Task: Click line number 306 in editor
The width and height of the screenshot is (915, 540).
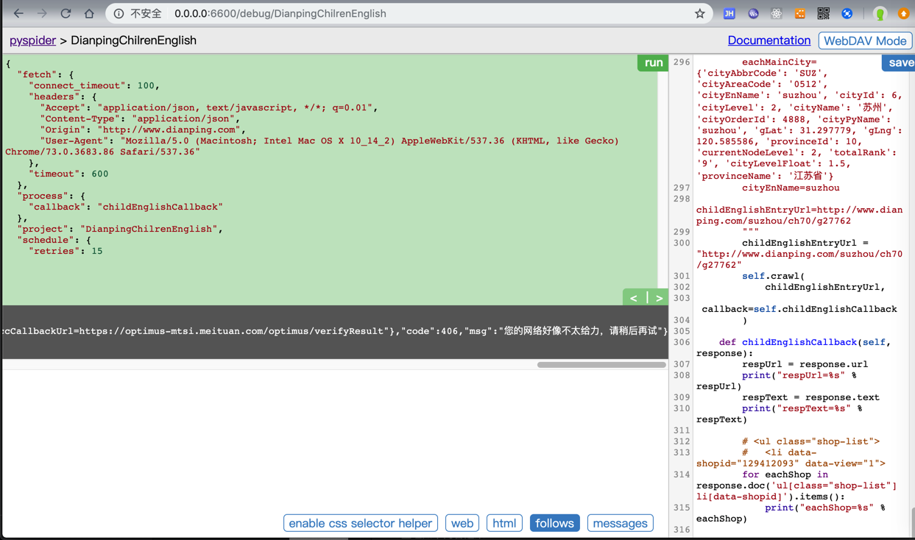Action: click(x=681, y=342)
